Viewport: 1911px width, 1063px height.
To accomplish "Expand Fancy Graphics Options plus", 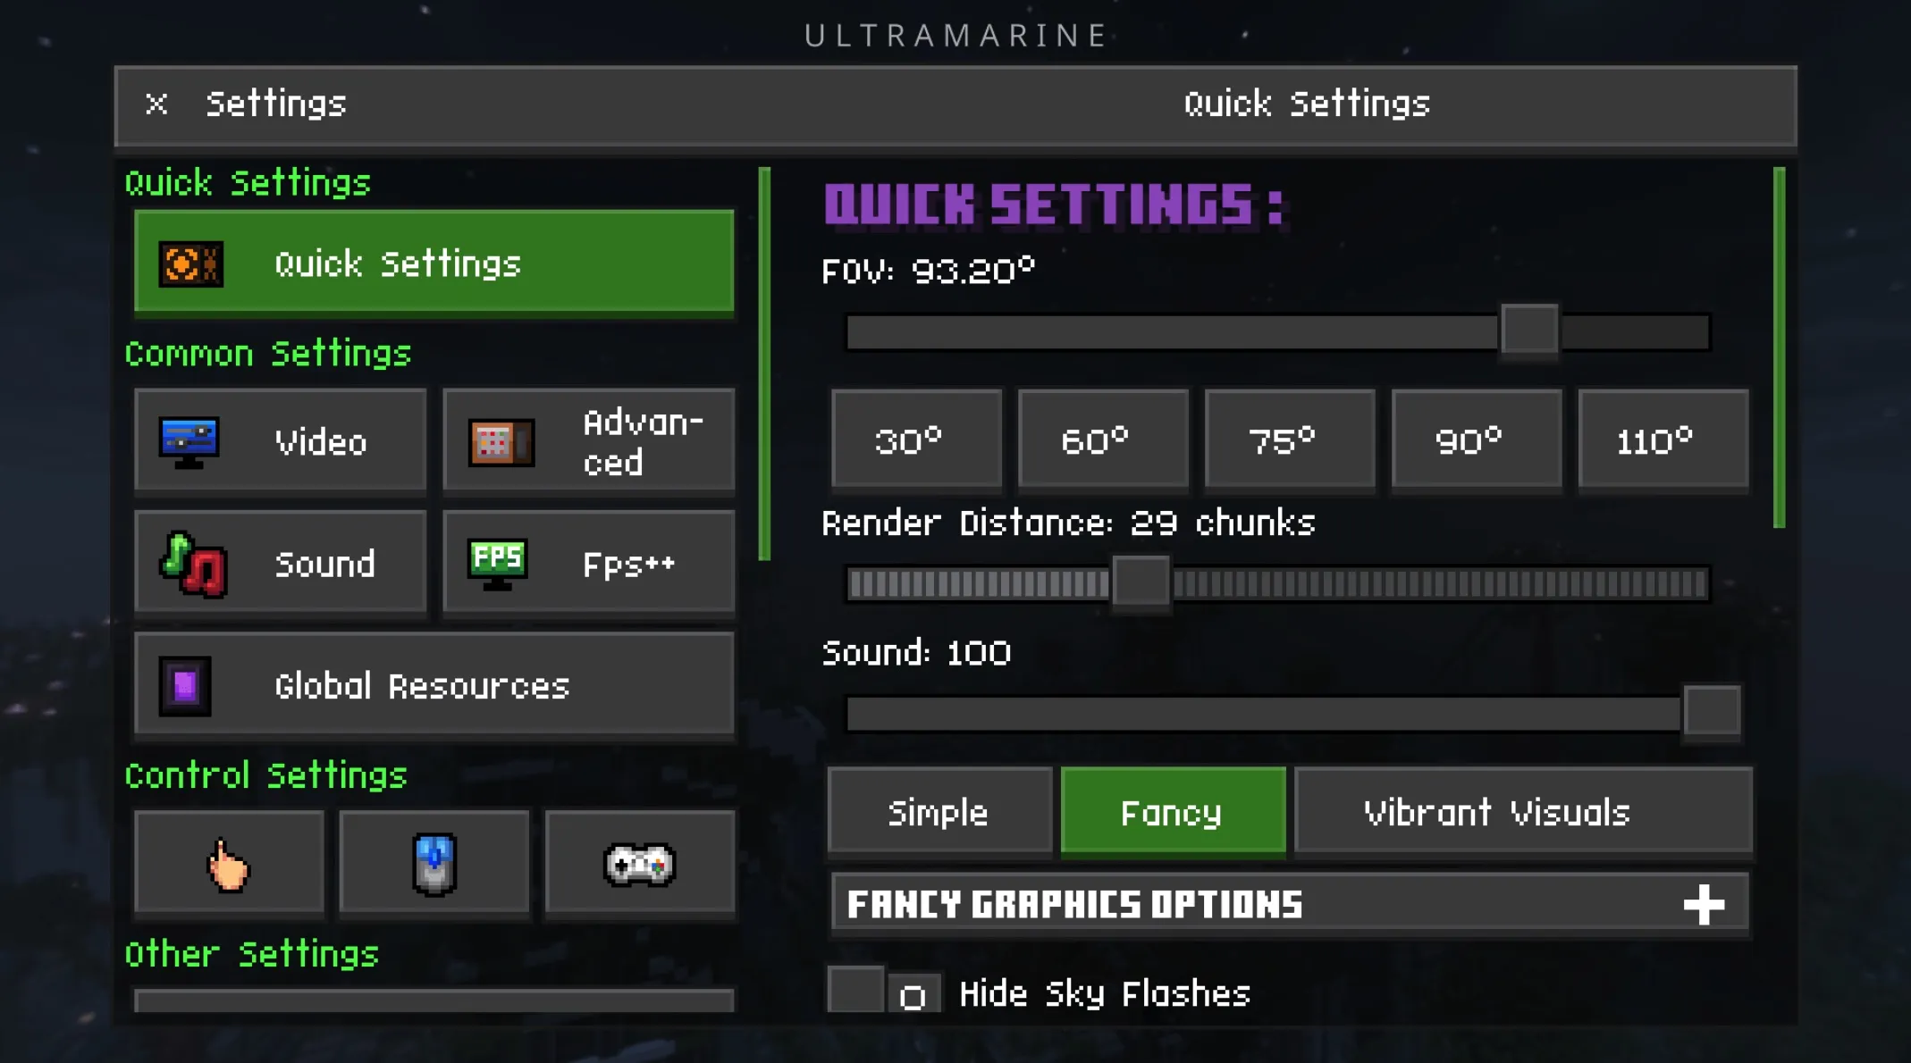I will click(1704, 905).
